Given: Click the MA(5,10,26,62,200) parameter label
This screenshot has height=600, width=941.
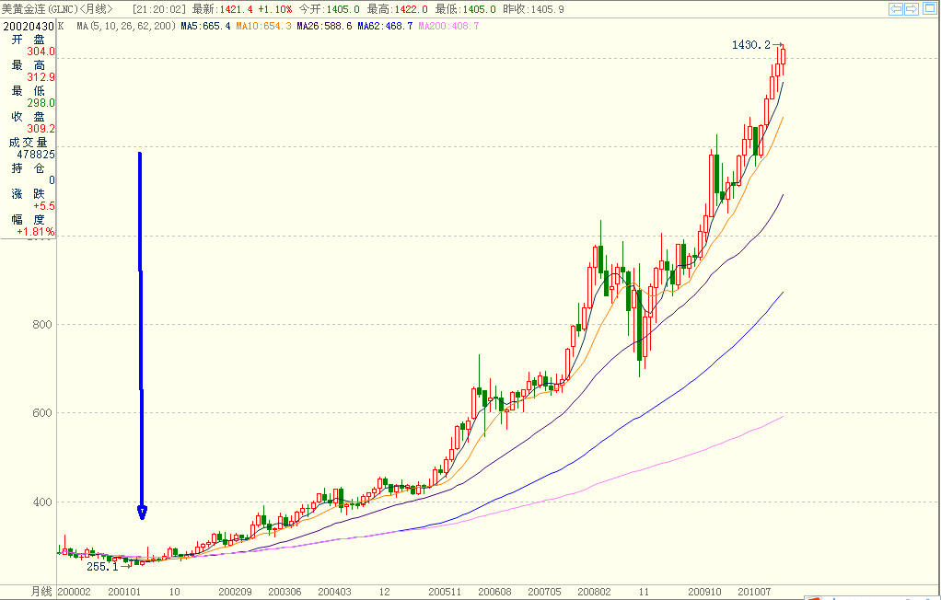Looking at the screenshot, I should pyautogui.click(x=126, y=27).
